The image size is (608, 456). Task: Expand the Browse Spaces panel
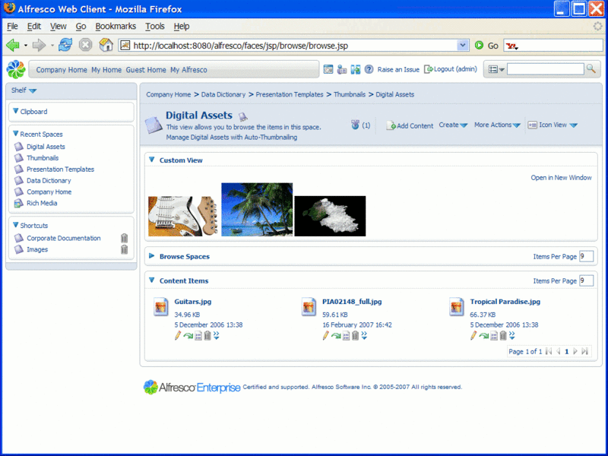(x=152, y=256)
